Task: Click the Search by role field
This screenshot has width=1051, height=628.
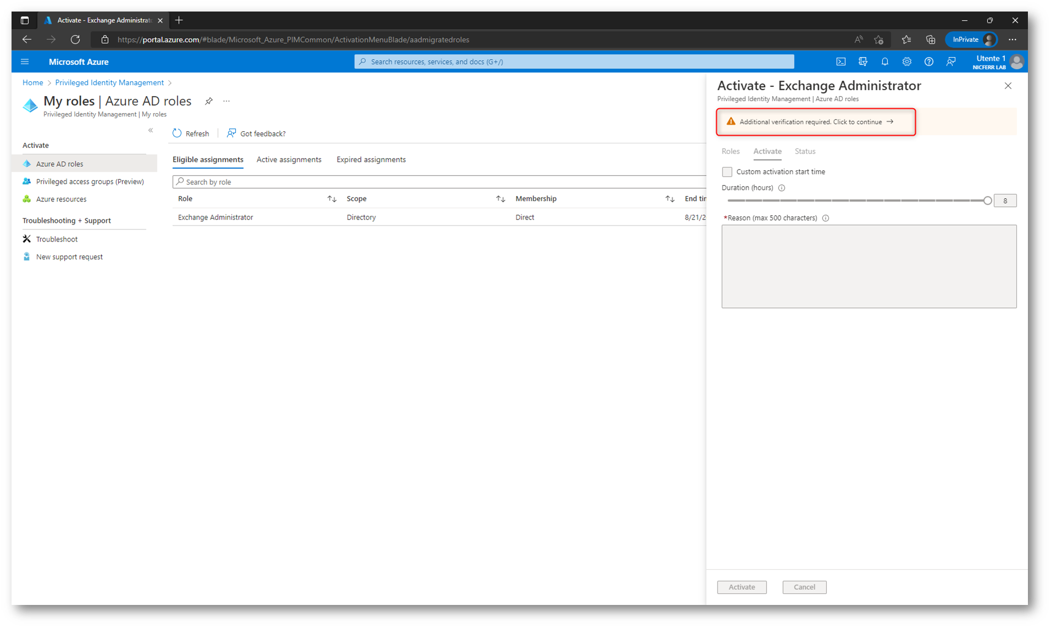Action: [x=440, y=182]
